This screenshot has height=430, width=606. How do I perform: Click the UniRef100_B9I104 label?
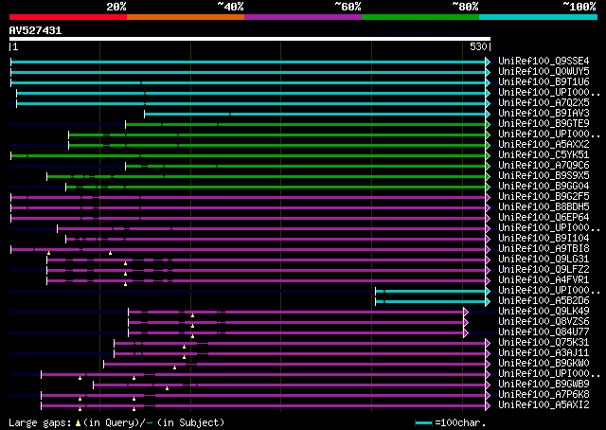544,239
